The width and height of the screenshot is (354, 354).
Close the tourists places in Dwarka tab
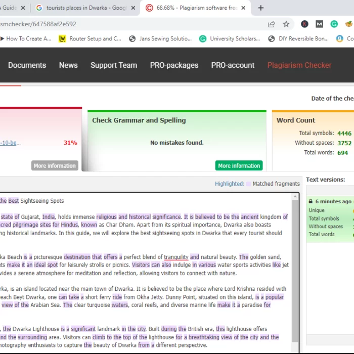133,8
